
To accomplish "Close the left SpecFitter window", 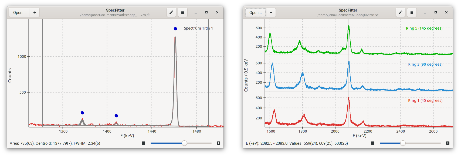I will (217, 12).
